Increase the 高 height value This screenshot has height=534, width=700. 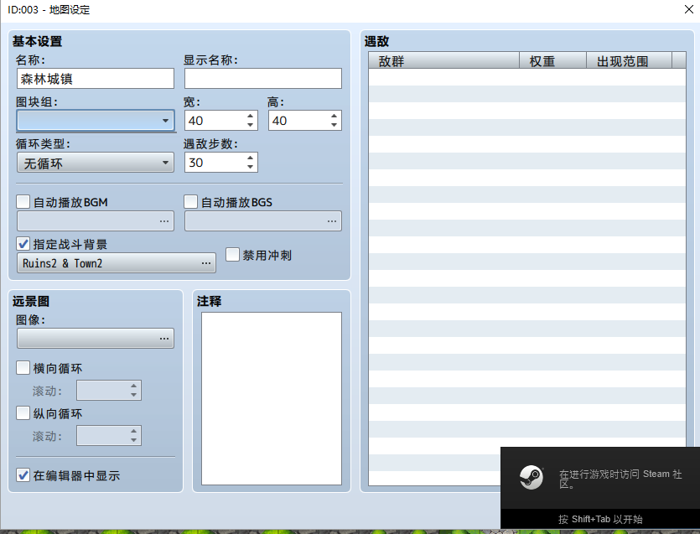pos(334,116)
